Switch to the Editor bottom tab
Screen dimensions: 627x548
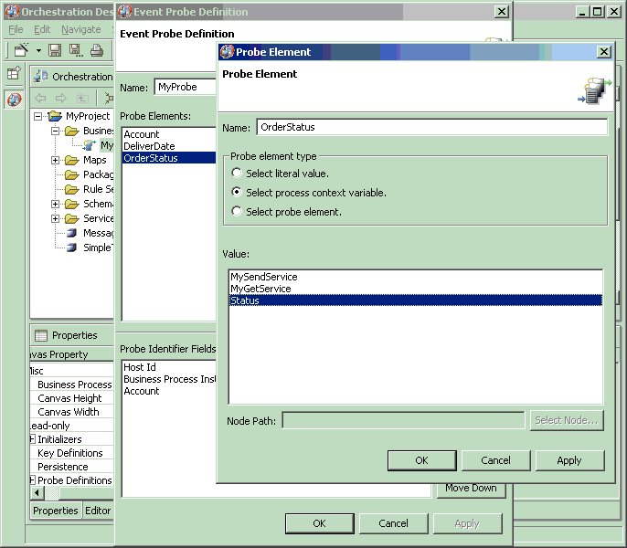pos(98,511)
